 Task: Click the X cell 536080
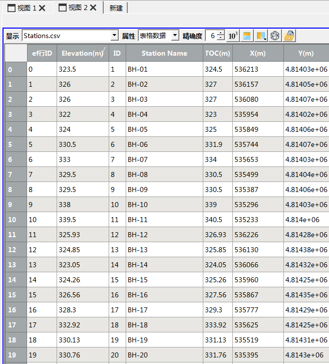point(258,99)
